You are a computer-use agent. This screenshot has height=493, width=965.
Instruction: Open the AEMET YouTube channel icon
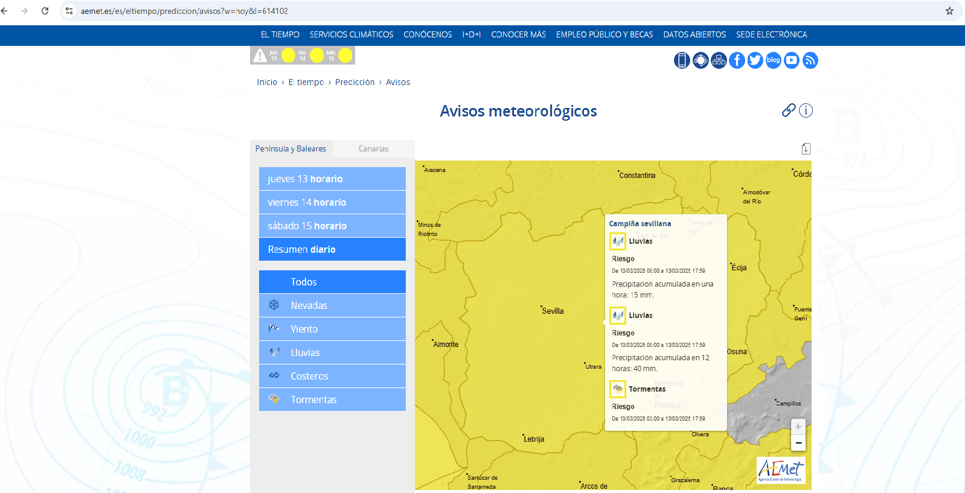pos(792,60)
